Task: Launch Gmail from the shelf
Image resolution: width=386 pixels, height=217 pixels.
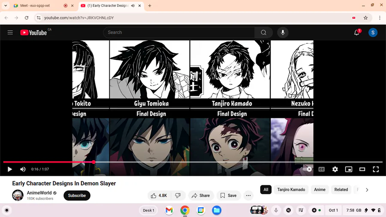Action: tap(169, 211)
